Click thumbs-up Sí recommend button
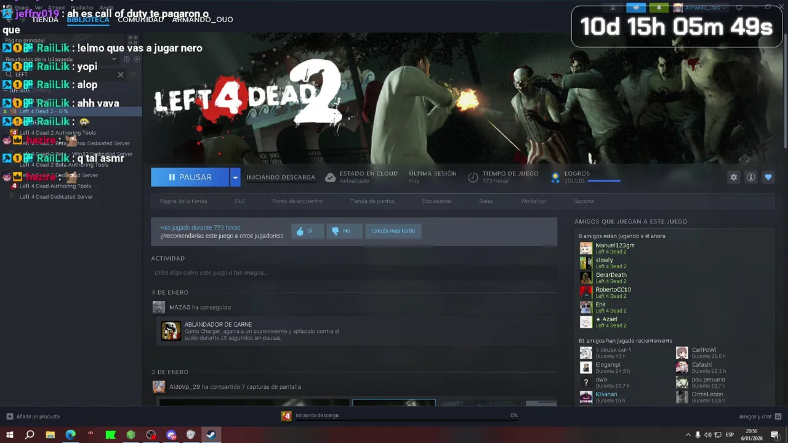The image size is (788, 443). click(307, 231)
